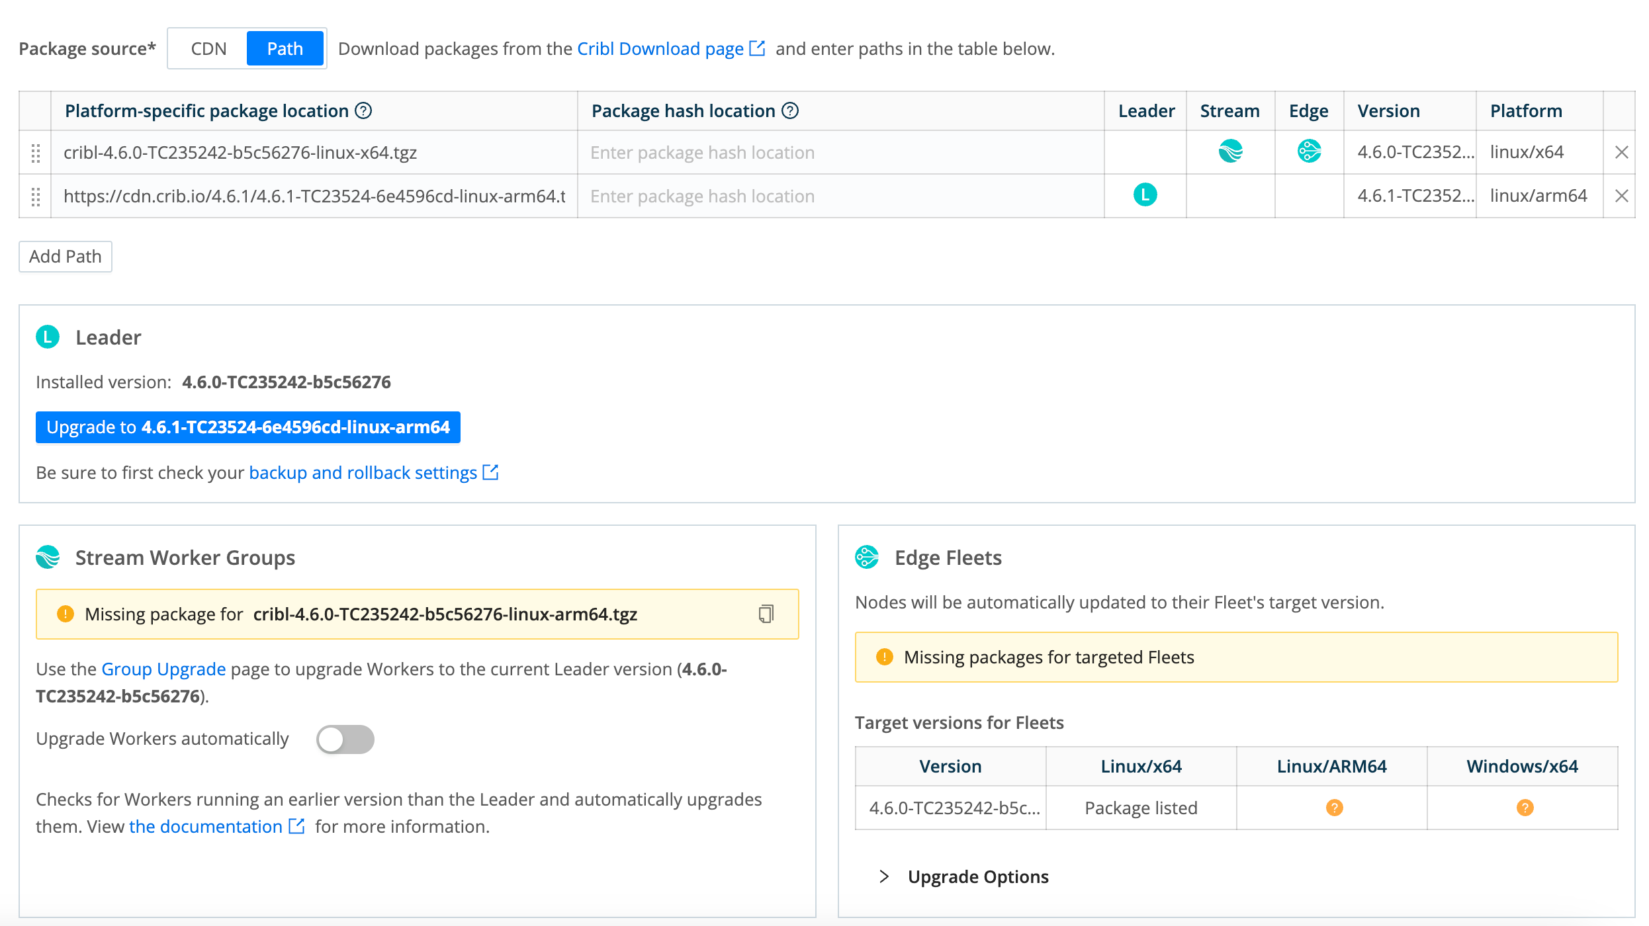Click the Leader badge in the linux/arm64 row
The image size is (1649, 926).
tap(1145, 195)
